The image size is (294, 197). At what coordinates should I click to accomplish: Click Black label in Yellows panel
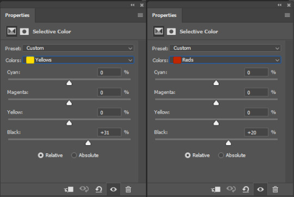[14, 133]
